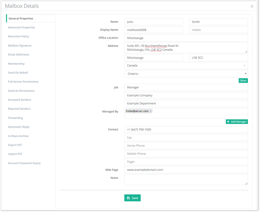This screenshot has height=213, width=261.
Task: Go to Mailbox Signature section
Action: pyautogui.click(x=20, y=46)
